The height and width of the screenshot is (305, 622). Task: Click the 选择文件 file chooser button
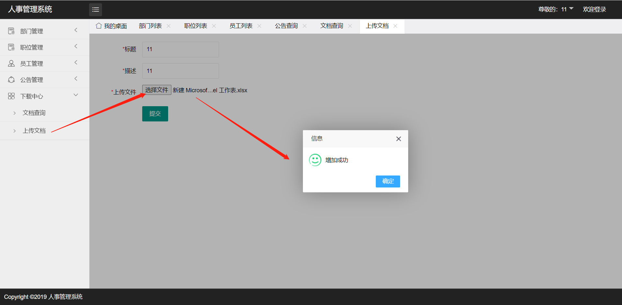coord(156,90)
